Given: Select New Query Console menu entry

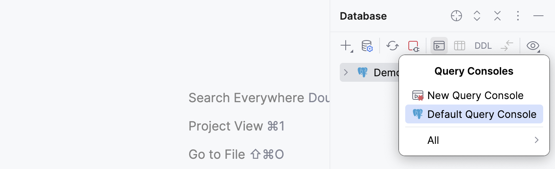Looking at the screenshot, I should [x=475, y=96].
